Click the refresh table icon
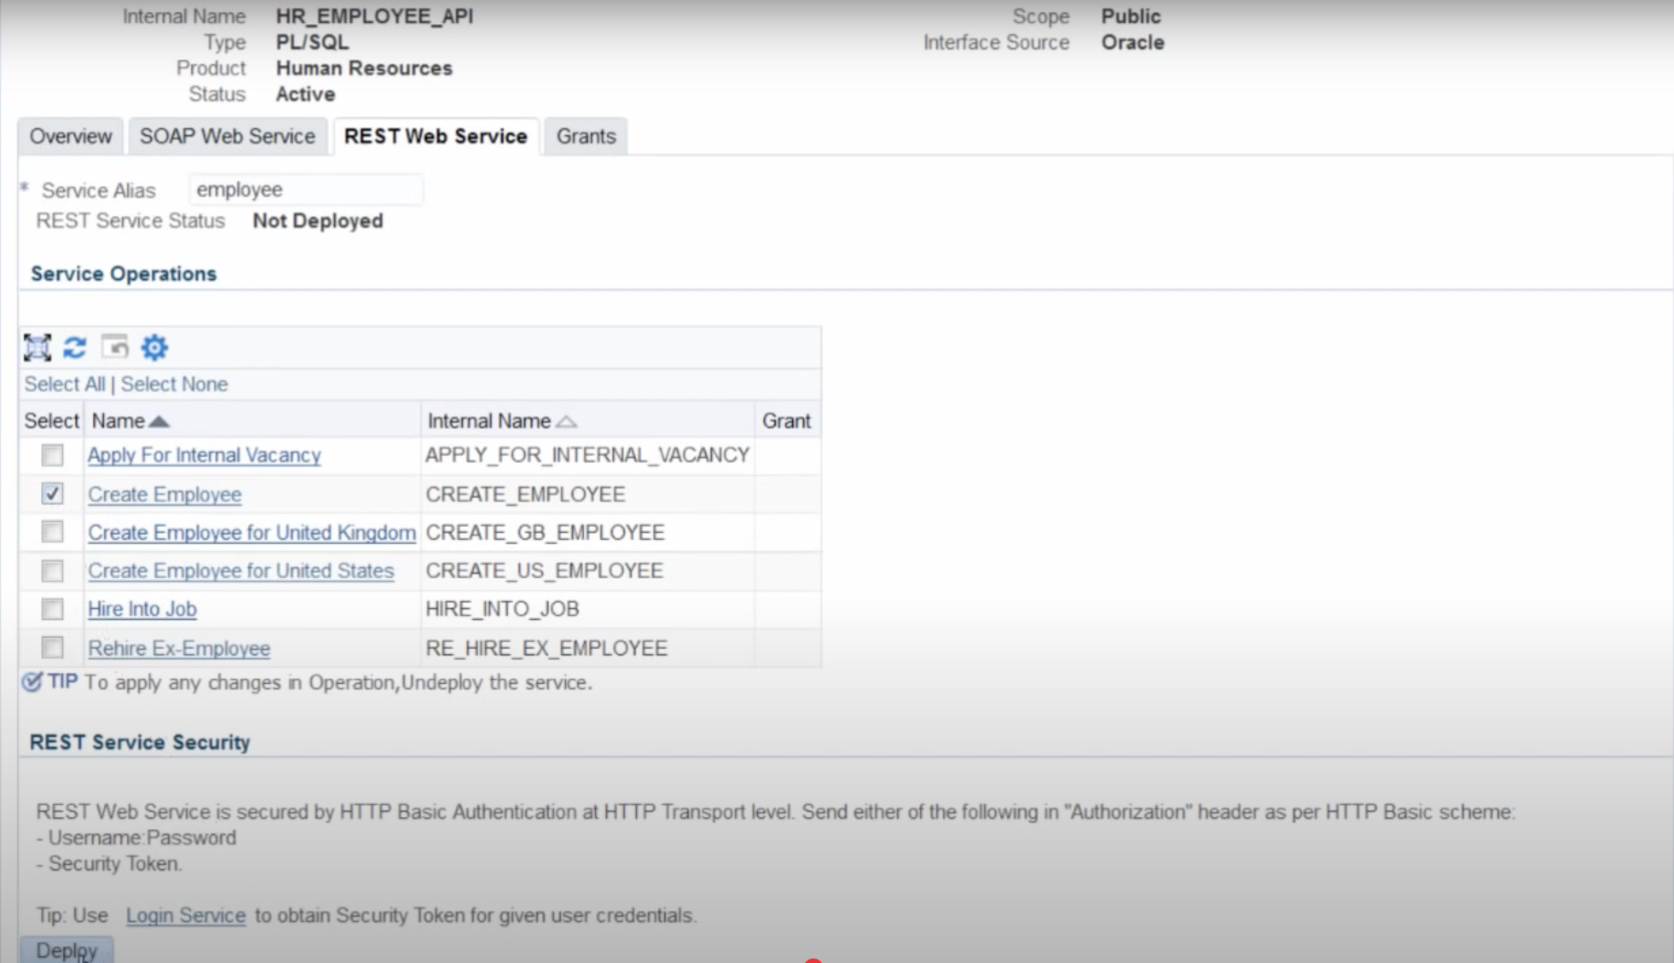1674x963 pixels. pyautogui.click(x=75, y=347)
